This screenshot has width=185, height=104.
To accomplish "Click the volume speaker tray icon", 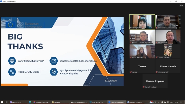I will click(168, 102).
